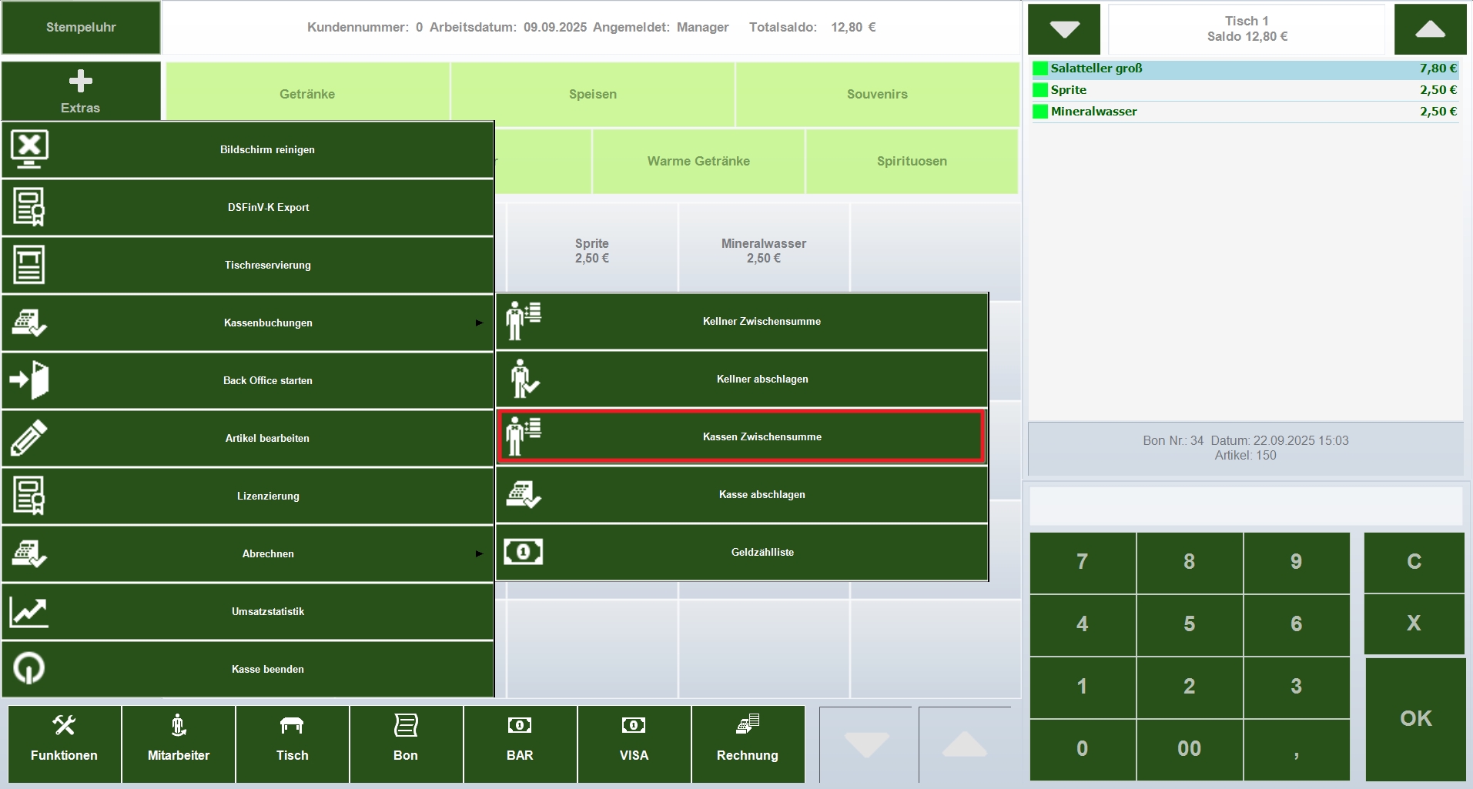
Task: Click the Artikel bearbeiten pencil icon
Action: pos(29,438)
